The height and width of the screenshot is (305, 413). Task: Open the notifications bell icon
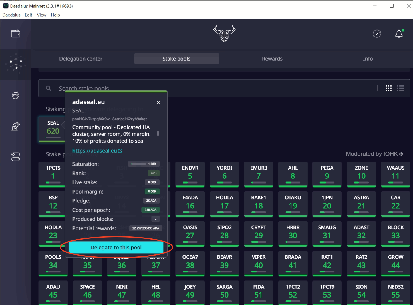399,34
